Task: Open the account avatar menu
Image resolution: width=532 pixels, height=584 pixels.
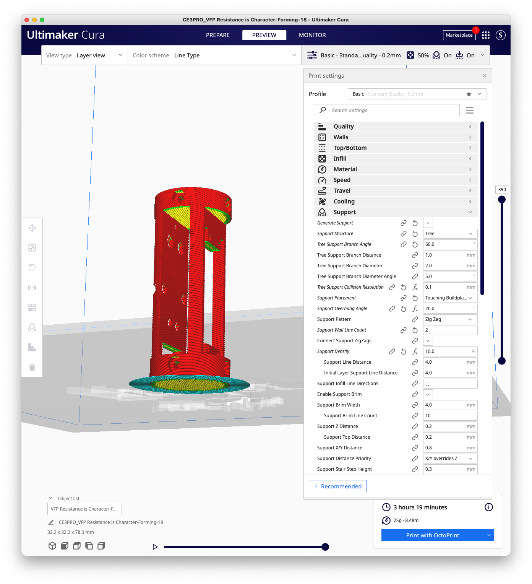Action: pyautogui.click(x=501, y=35)
